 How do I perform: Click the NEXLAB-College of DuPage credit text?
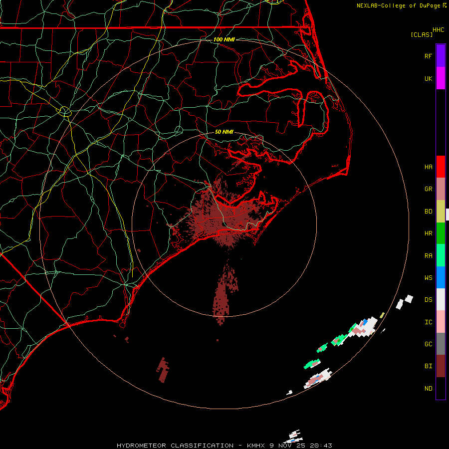click(398, 5)
